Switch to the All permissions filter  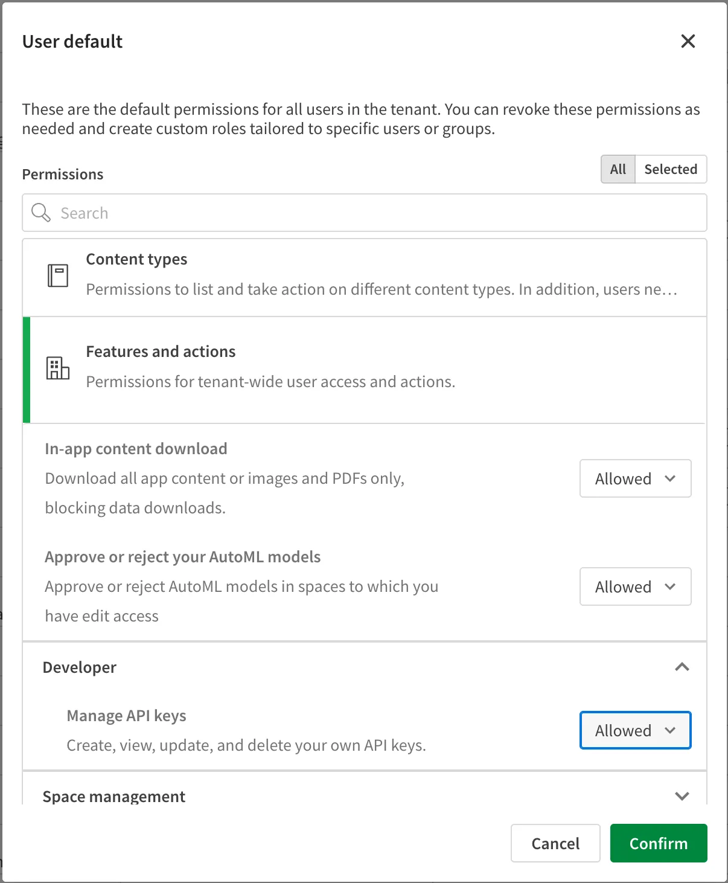(x=617, y=169)
